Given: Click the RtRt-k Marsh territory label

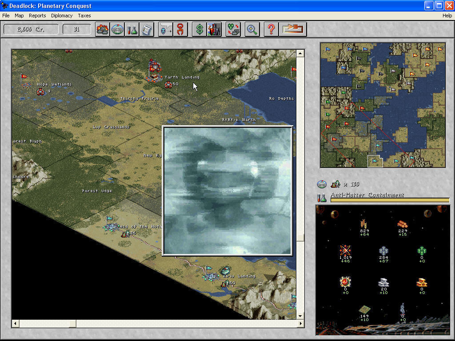Looking at the screenshot, I should tap(239, 120).
